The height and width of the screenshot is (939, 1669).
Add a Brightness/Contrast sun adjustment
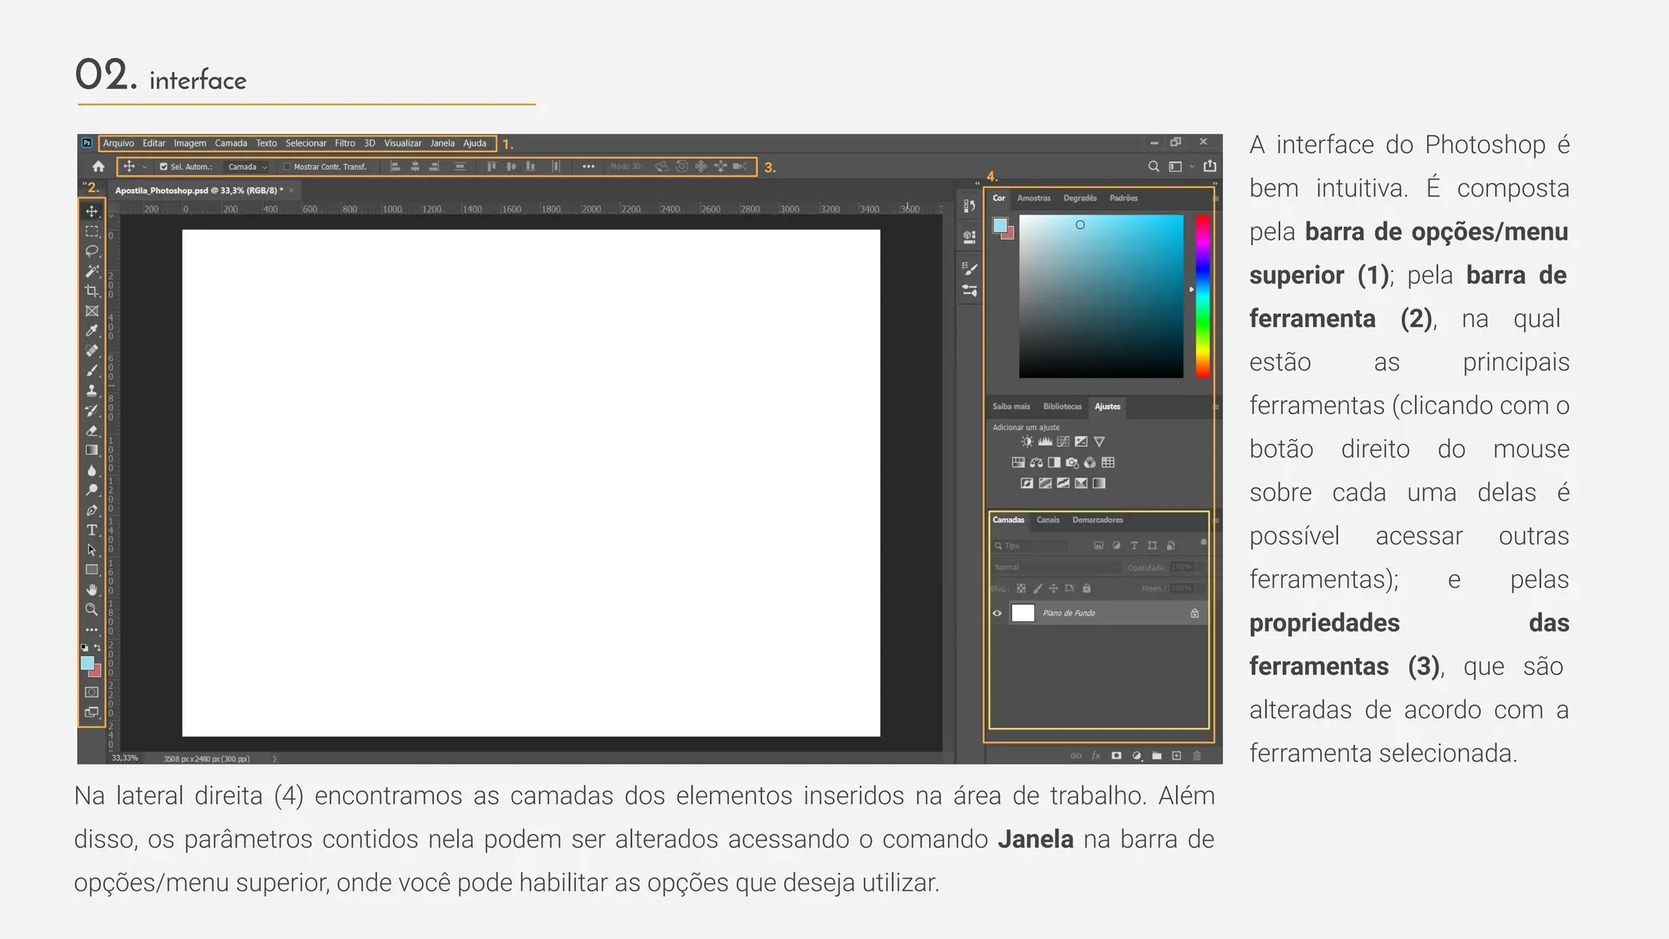[x=1027, y=442]
